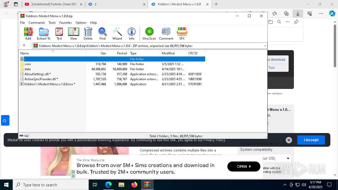Viewport: 338px width, 190px height.
Task: Expand the archive path dropdown
Action: click(265, 46)
